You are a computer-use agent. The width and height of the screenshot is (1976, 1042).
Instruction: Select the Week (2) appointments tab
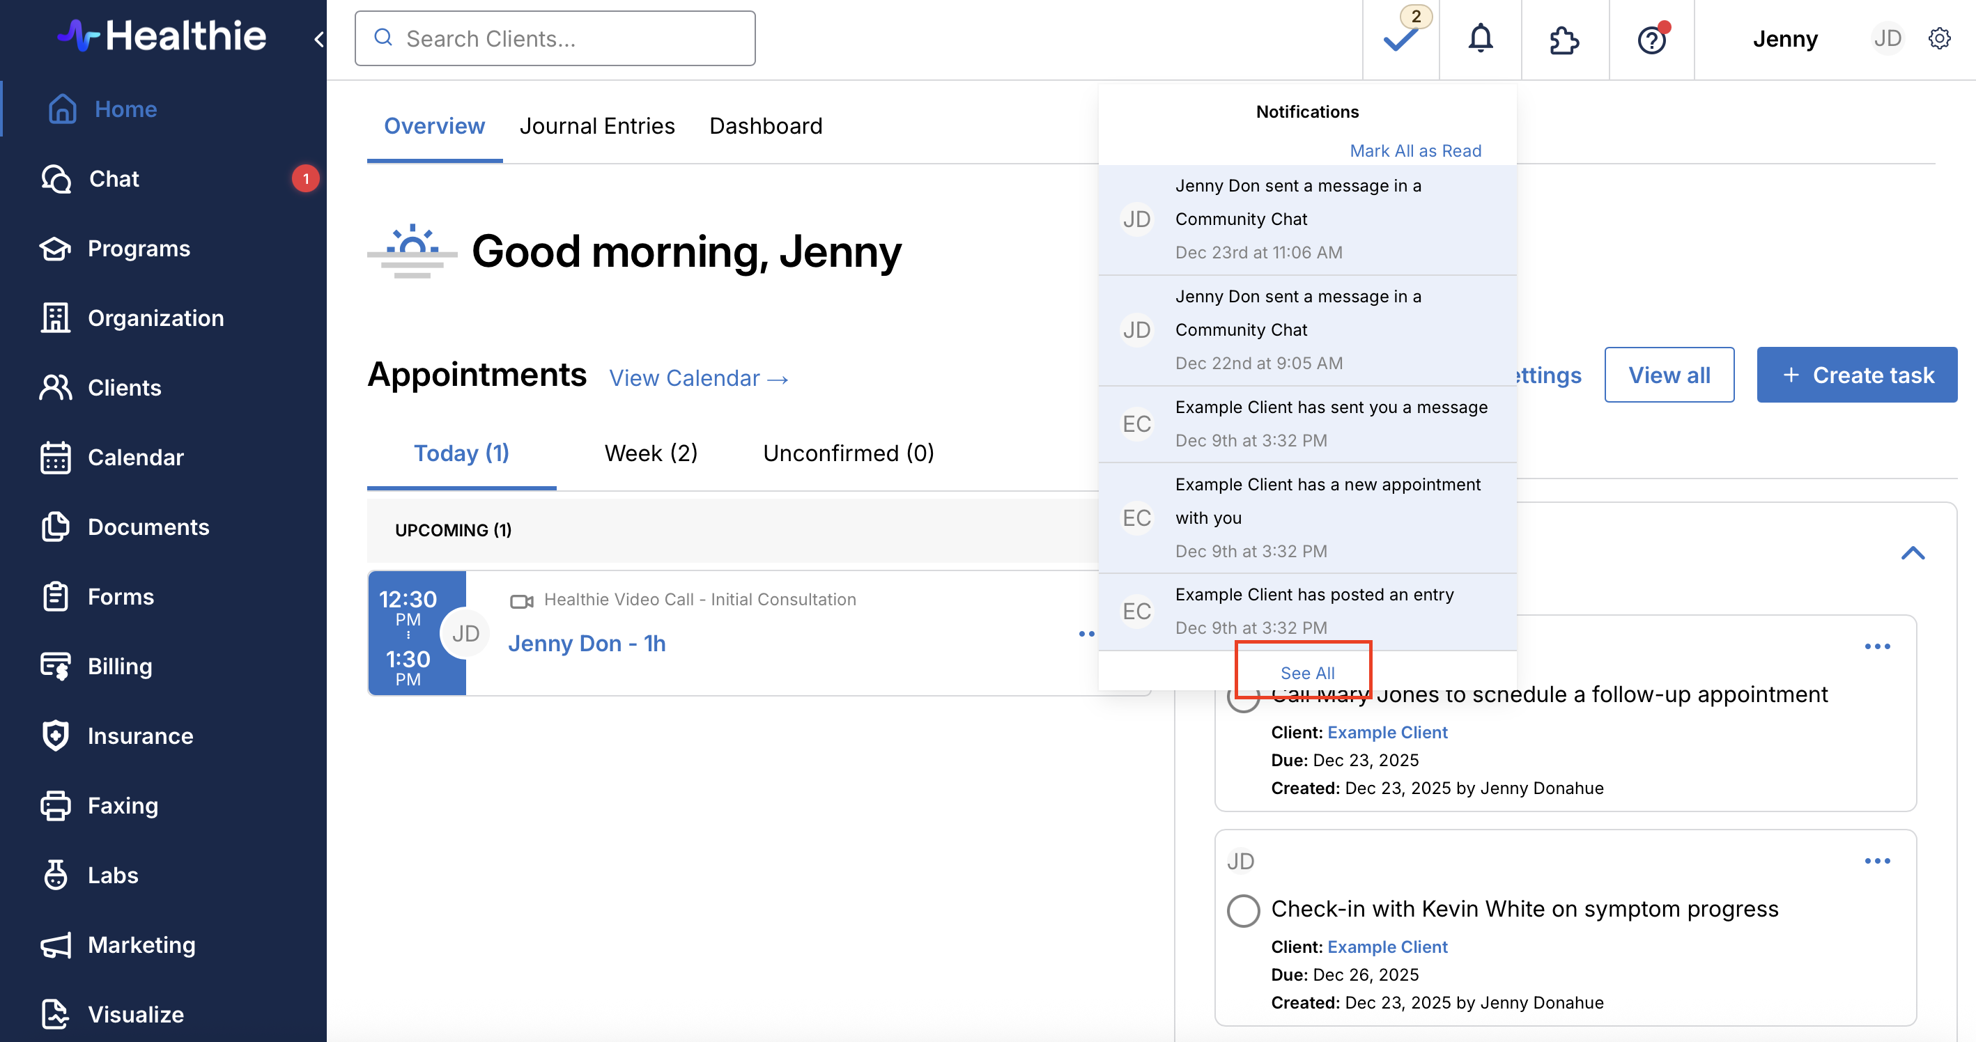pos(651,452)
